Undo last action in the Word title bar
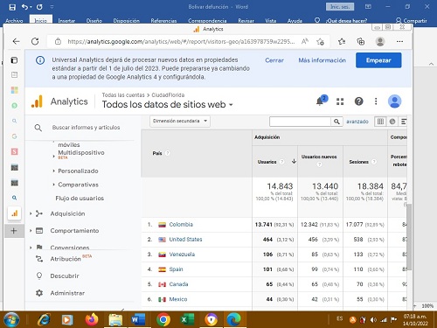The height and width of the screenshot is (328, 437). tap(25, 7)
